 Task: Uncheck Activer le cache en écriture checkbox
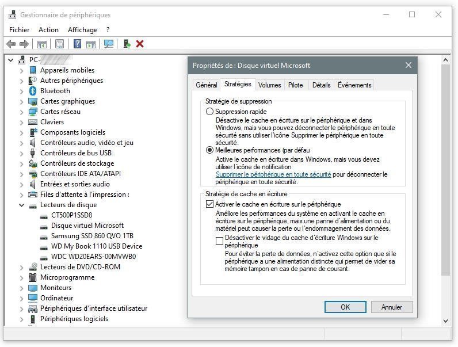click(209, 204)
